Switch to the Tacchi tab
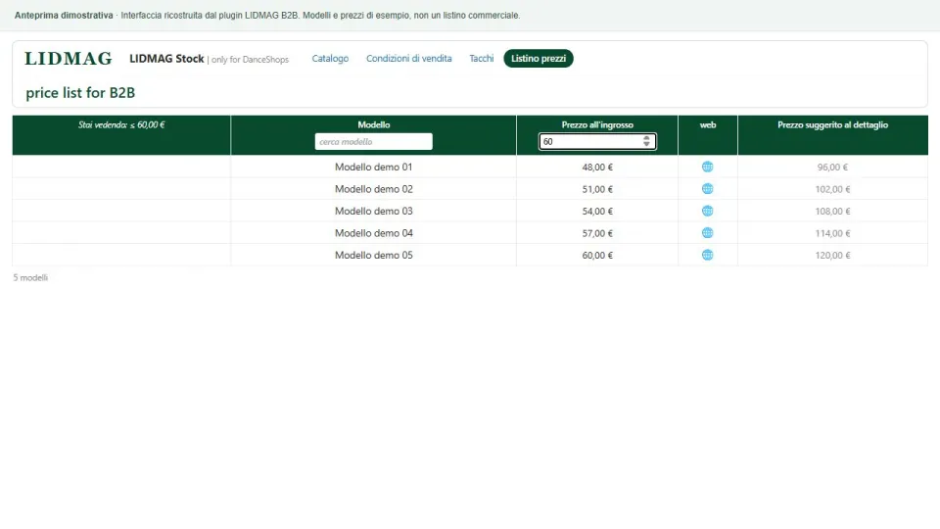Viewport: 940px width, 529px height. coord(482,58)
